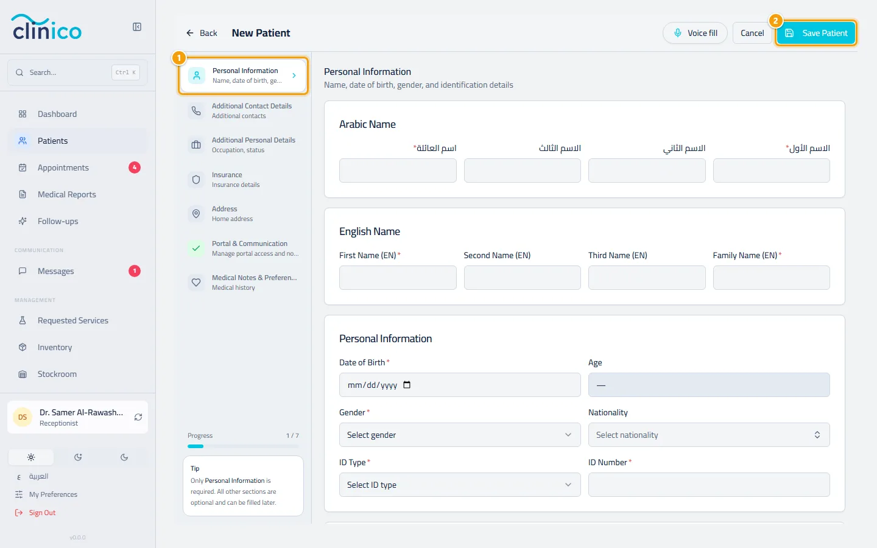Click the Messages unread badge showing 1
Viewport: 877px width, 548px height.
135,271
